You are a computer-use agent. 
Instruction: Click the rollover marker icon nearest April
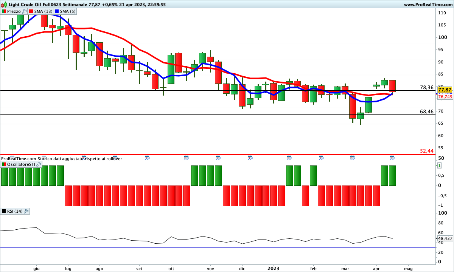point(392,158)
